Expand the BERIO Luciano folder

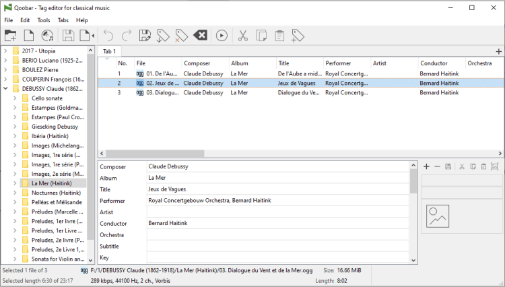point(5,60)
